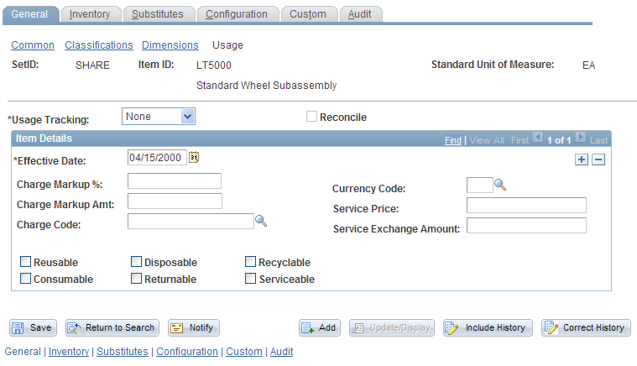Click the Update/Display button
This screenshot has height=366, width=637.
point(392,328)
